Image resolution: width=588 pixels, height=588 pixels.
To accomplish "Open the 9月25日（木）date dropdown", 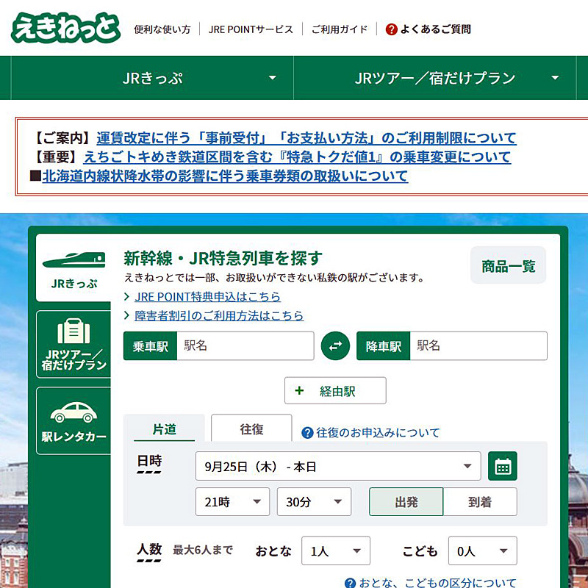I will point(338,466).
